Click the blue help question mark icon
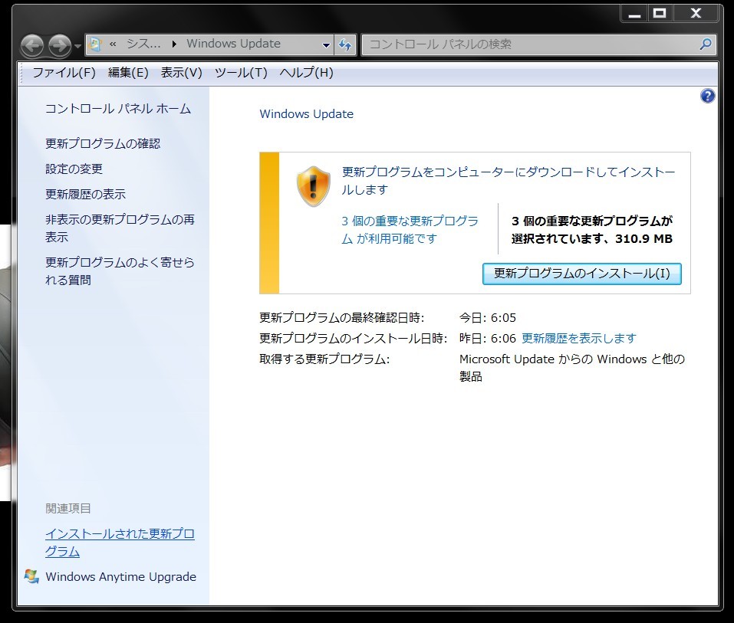Screen dimensions: 734x623 click(x=707, y=96)
